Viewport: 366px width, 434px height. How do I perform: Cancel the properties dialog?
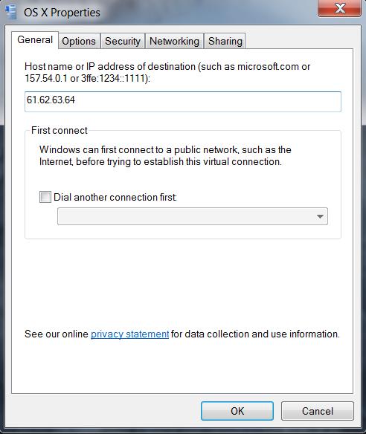click(318, 411)
